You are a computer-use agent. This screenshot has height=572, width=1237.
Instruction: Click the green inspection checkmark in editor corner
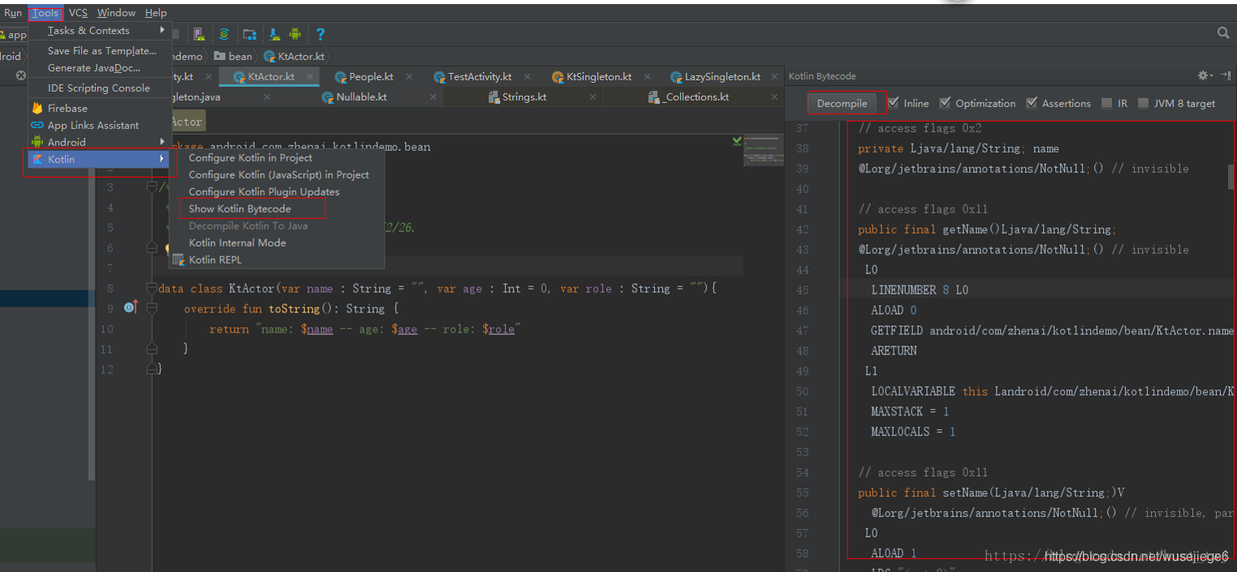pyautogui.click(x=737, y=141)
